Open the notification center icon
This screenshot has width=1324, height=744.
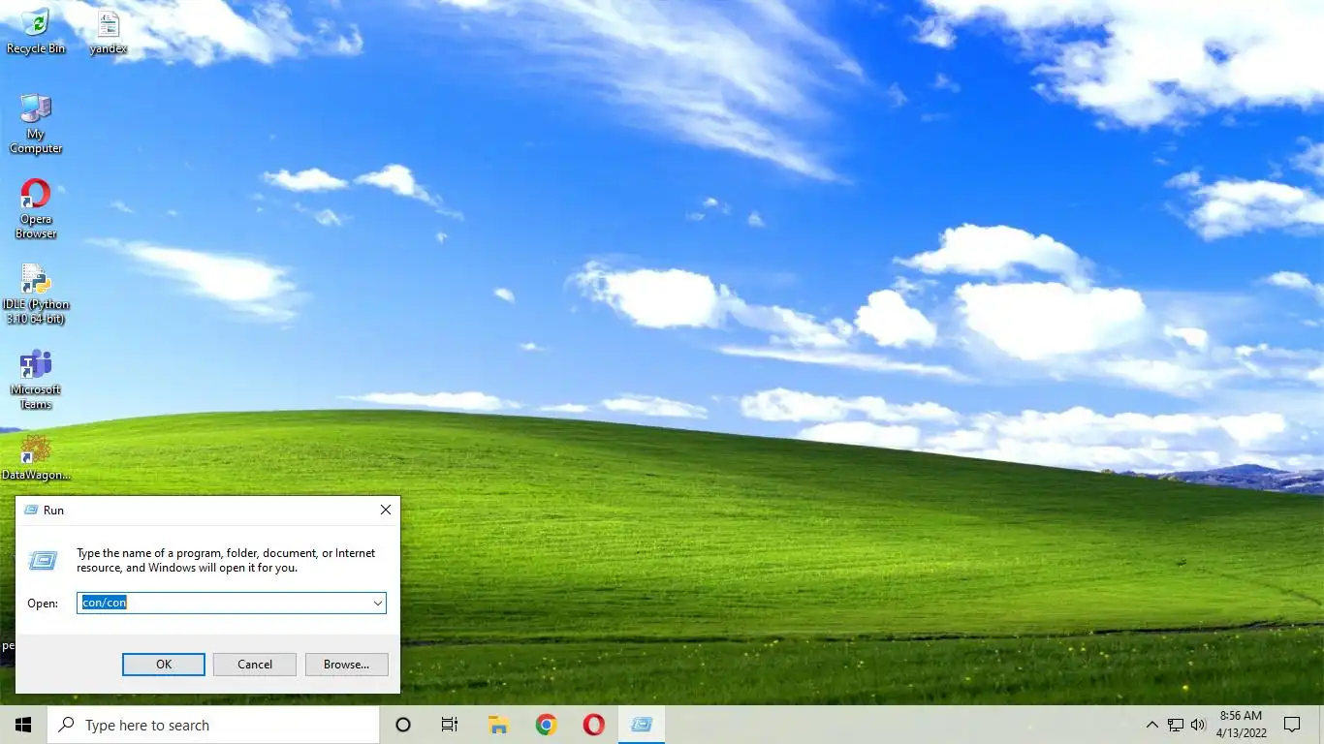[x=1292, y=725]
